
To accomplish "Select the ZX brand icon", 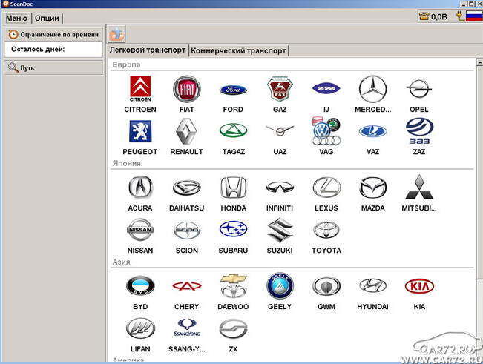I will pyautogui.click(x=233, y=328).
